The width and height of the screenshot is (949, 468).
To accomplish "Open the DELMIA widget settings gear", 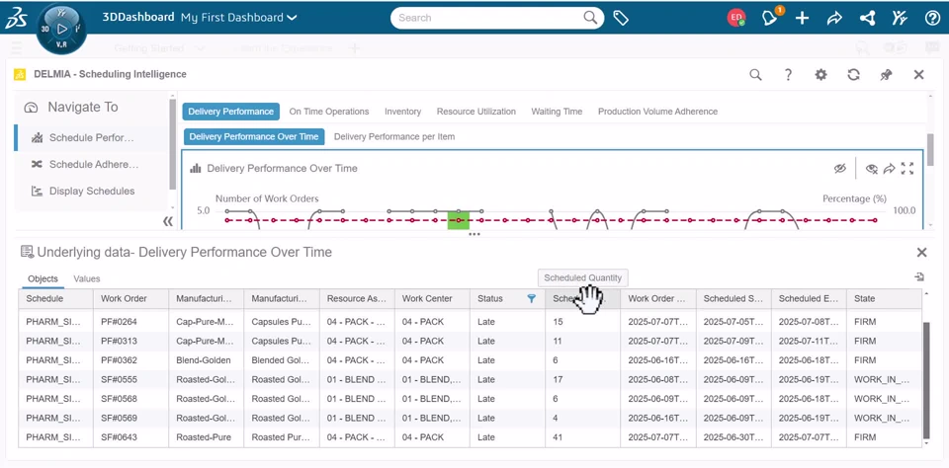I will [x=820, y=74].
